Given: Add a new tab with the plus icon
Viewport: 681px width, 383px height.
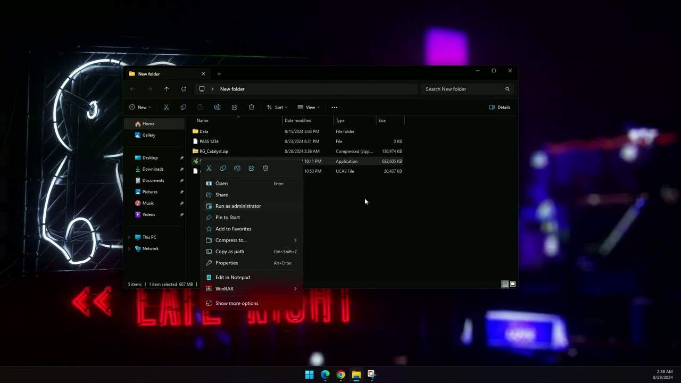Looking at the screenshot, I should (219, 74).
